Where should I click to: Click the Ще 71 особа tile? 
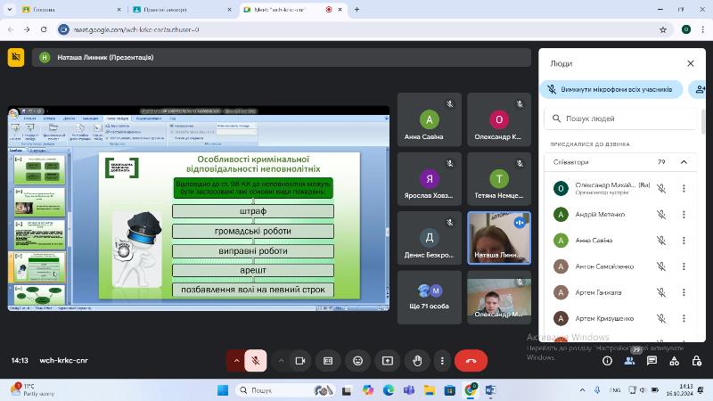[x=430, y=297]
